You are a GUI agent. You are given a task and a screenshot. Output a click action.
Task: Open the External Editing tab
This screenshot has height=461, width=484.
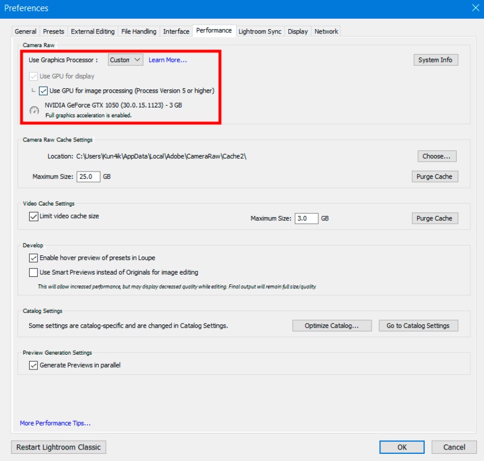[93, 31]
